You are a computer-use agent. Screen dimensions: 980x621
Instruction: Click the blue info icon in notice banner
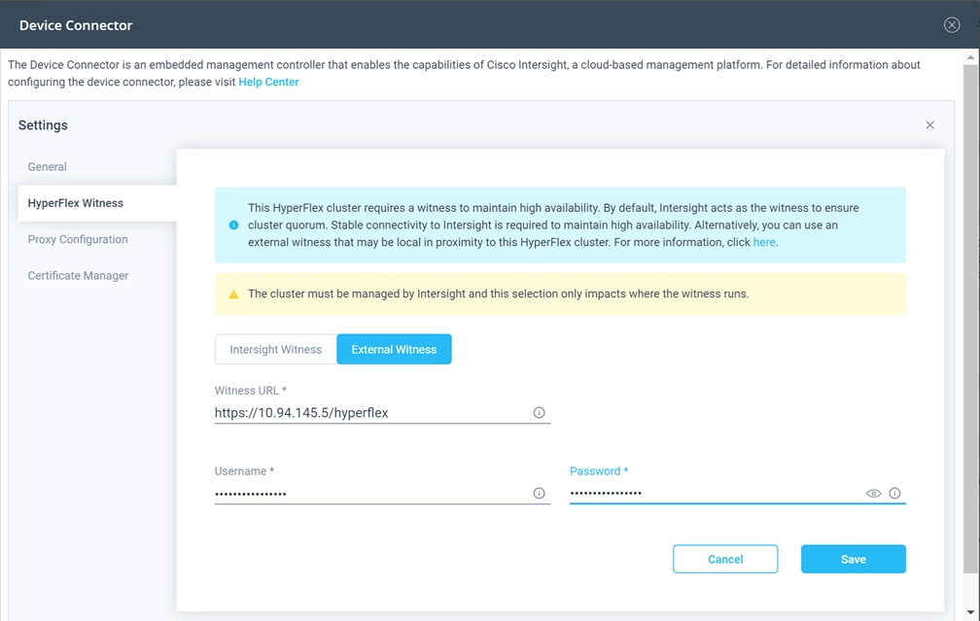[233, 224]
